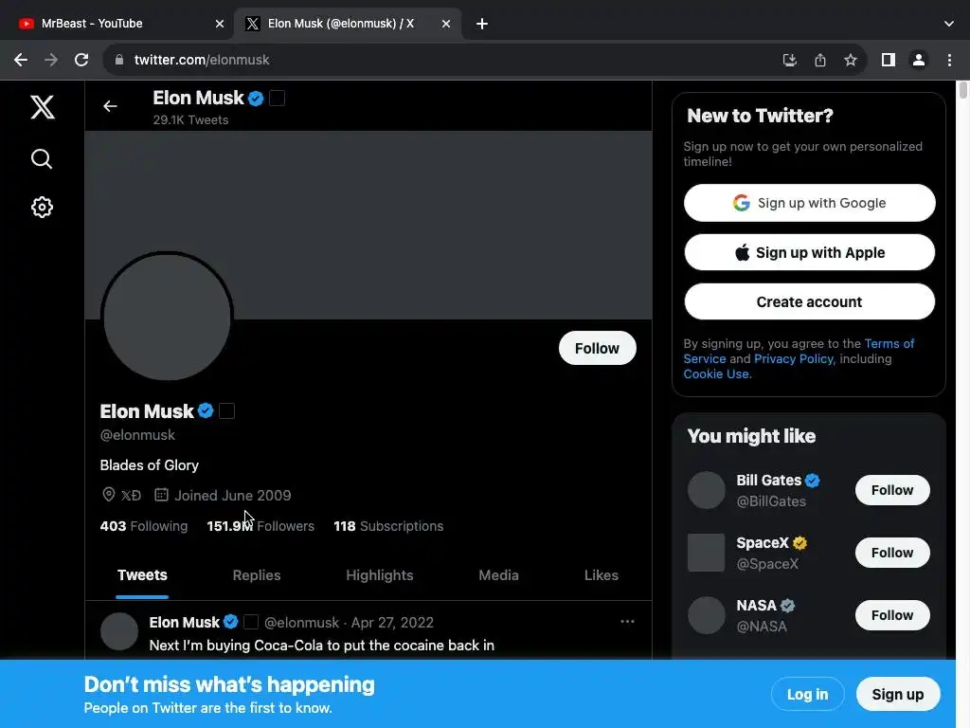970x728 pixels.
Task: Click SpaceX gold verified badge
Action: click(x=799, y=543)
